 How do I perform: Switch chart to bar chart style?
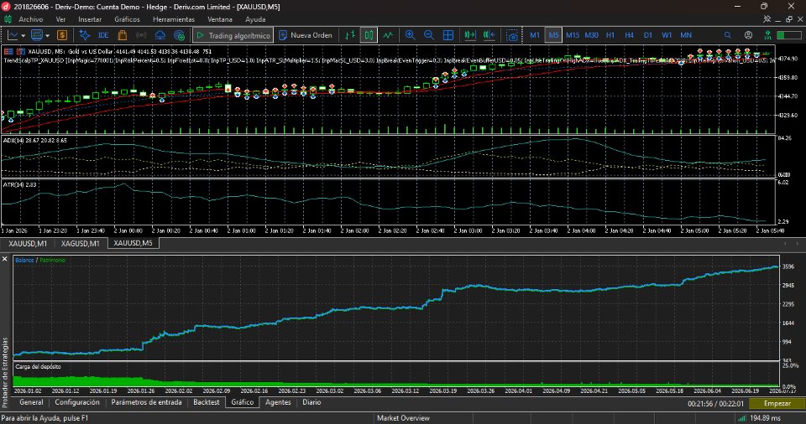coord(350,35)
